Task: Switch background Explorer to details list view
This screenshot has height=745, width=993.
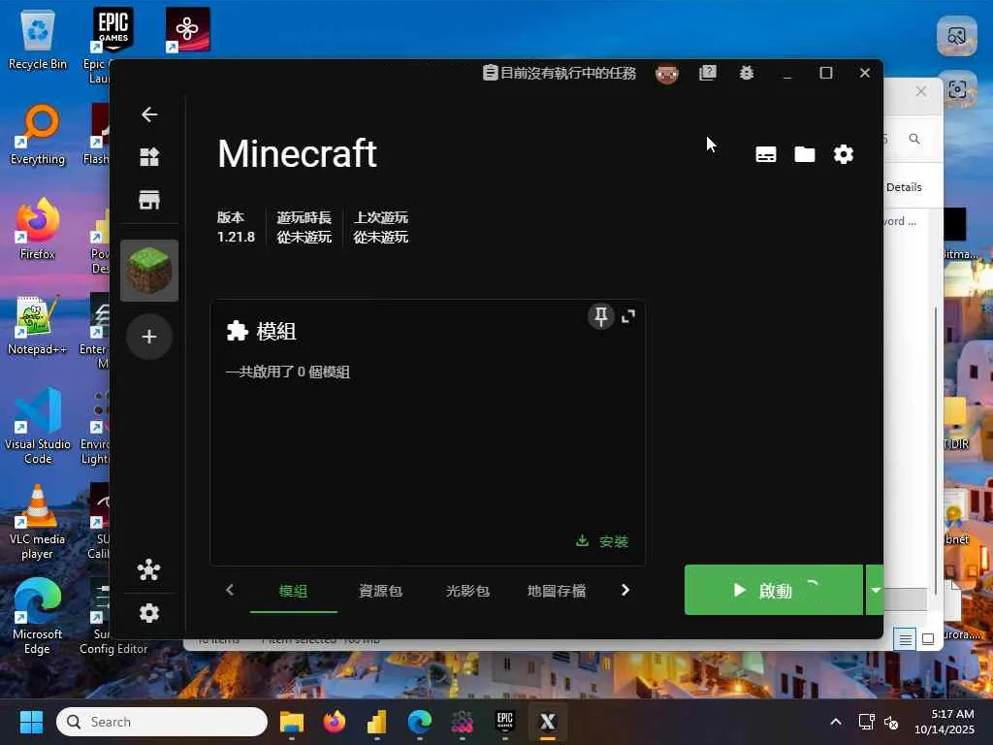Action: point(906,640)
